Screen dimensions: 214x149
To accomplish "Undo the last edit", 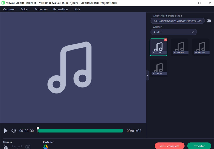I will click(x=14, y=147).
